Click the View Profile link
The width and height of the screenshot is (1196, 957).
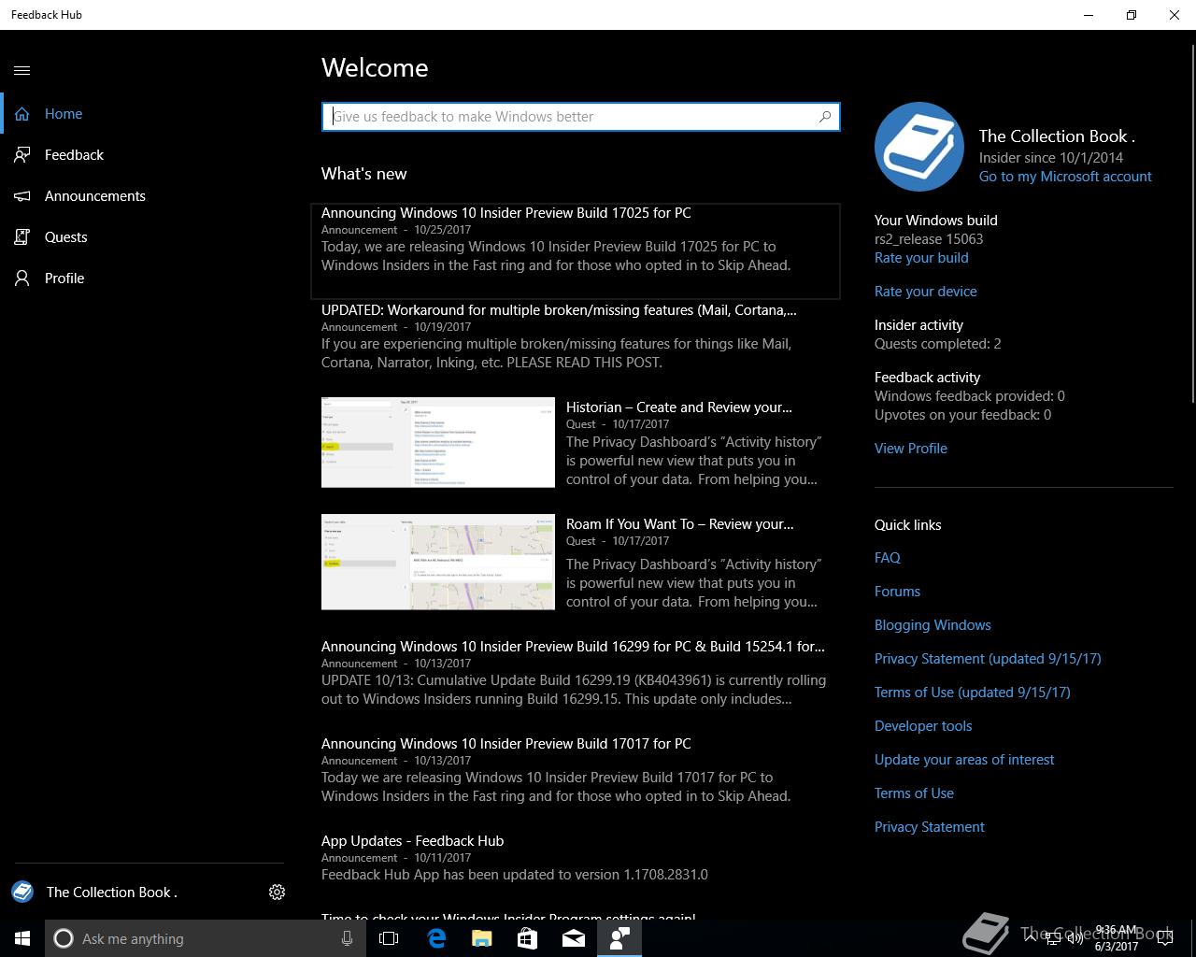(x=911, y=449)
